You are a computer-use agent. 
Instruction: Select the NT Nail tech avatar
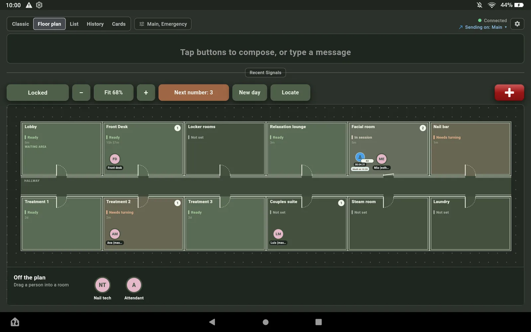click(102, 285)
